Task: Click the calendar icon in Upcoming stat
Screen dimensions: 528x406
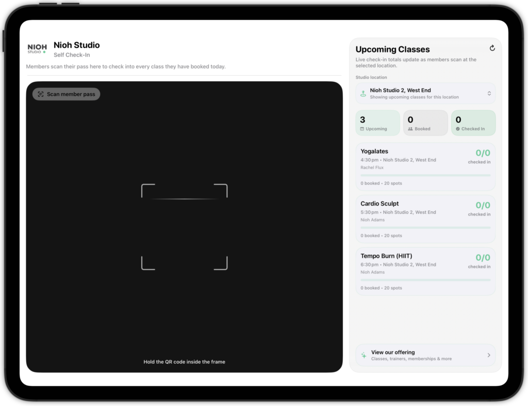Action: [362, 129]
